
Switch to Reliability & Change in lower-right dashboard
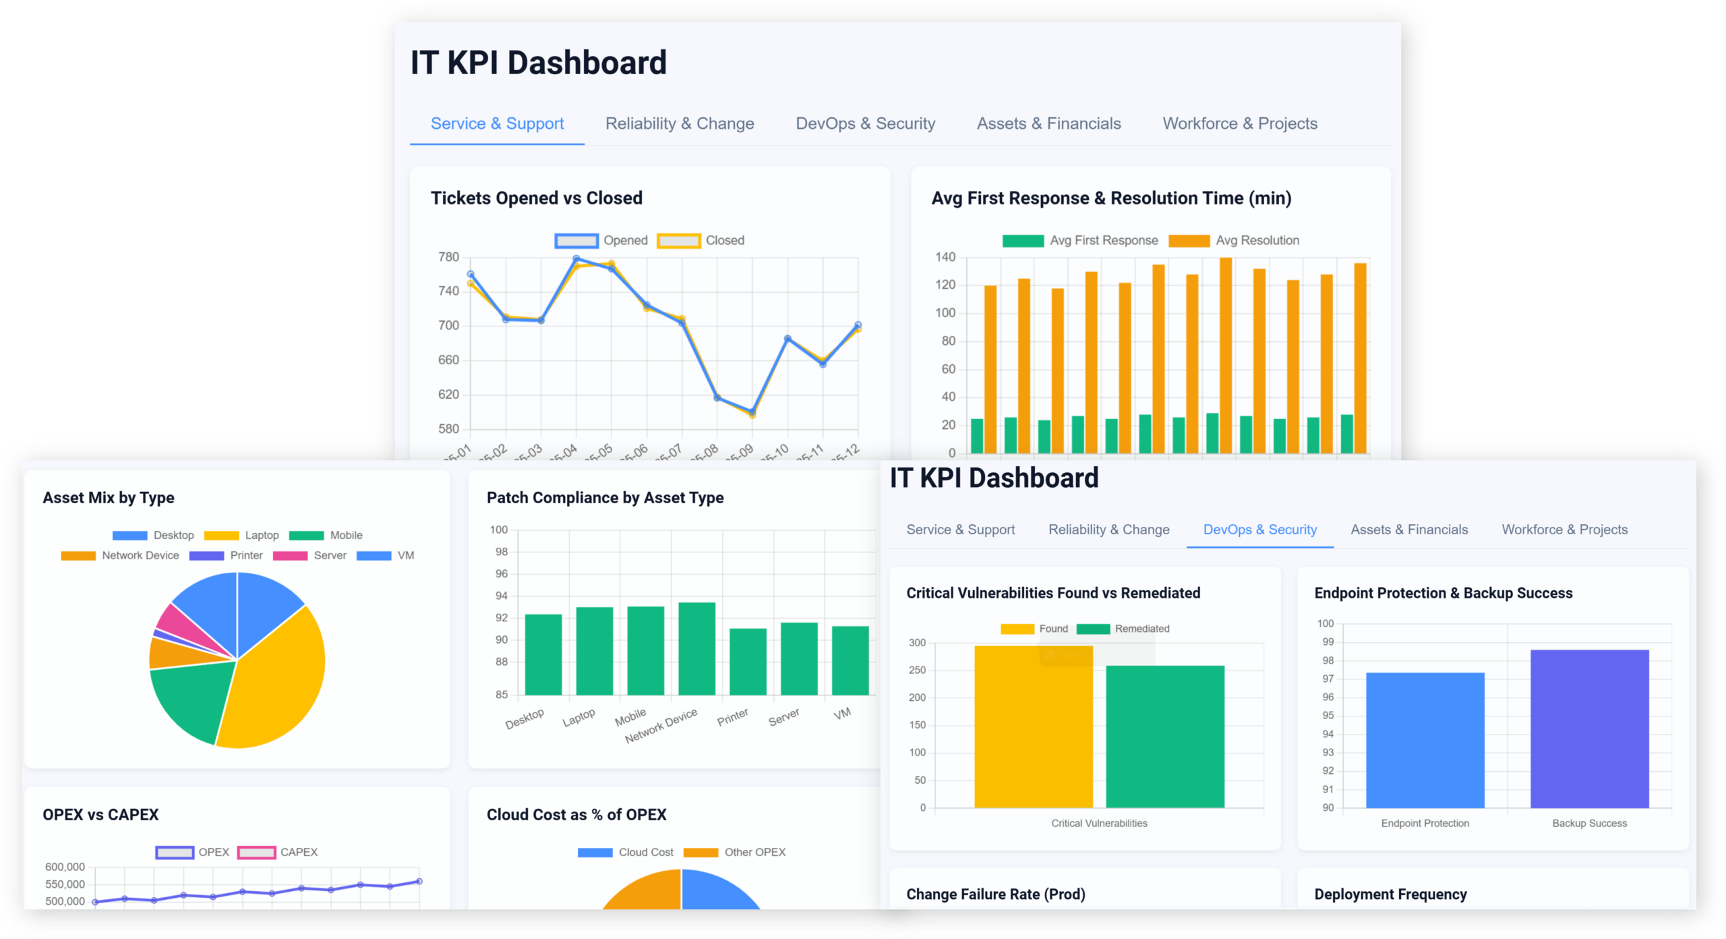[x=1108, y=530]
